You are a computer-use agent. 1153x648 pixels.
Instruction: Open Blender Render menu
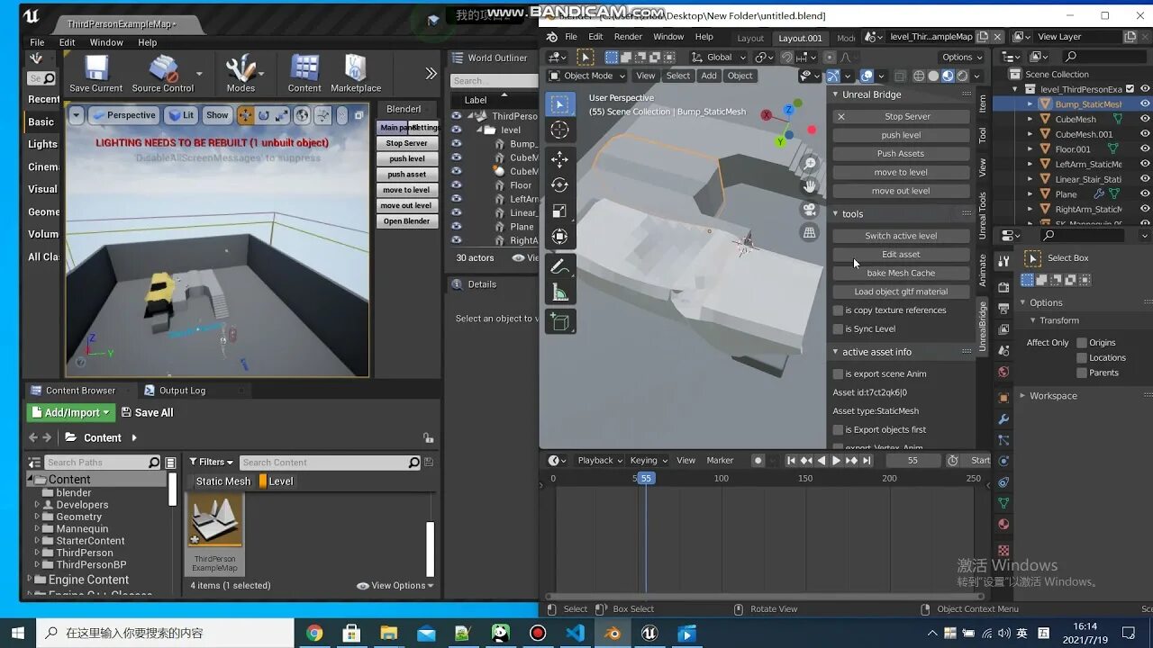(x=628, y=37)
